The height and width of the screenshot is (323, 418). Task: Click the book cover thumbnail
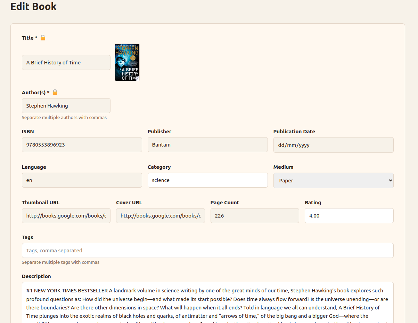coord(127,62)
